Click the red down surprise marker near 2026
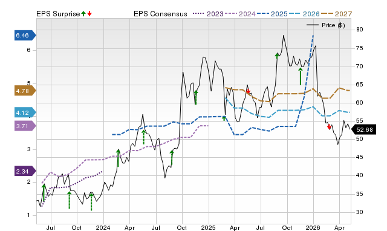Image resolution: width=387 pixels, height=231 pixels. (329, 127)
